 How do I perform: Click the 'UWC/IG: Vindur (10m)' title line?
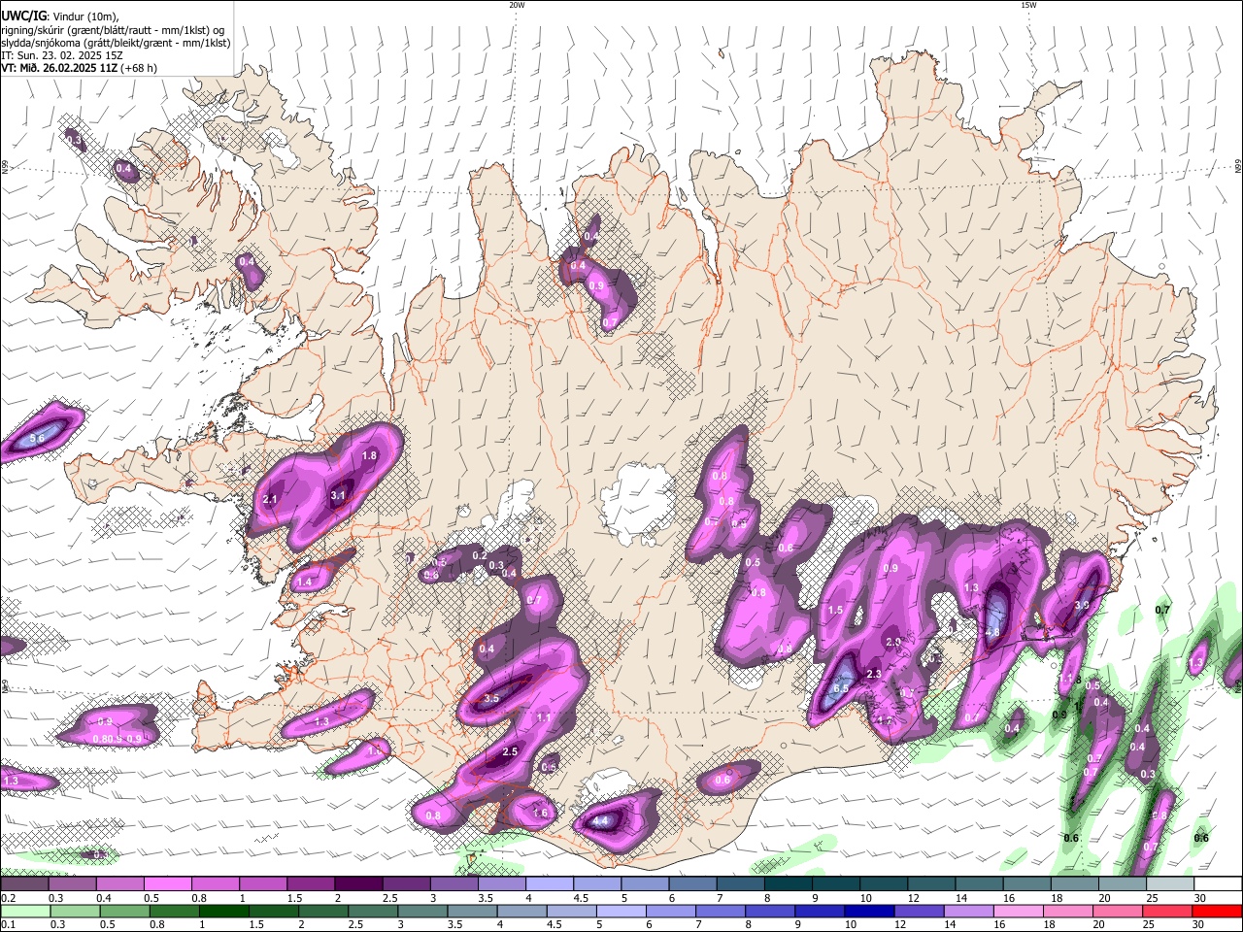pos(59,16)
